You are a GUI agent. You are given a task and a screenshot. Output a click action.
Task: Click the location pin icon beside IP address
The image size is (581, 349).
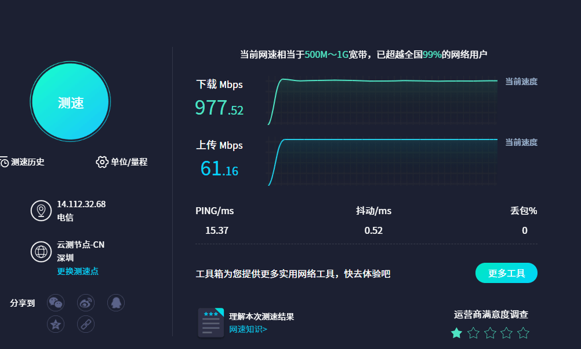point(41,211)
